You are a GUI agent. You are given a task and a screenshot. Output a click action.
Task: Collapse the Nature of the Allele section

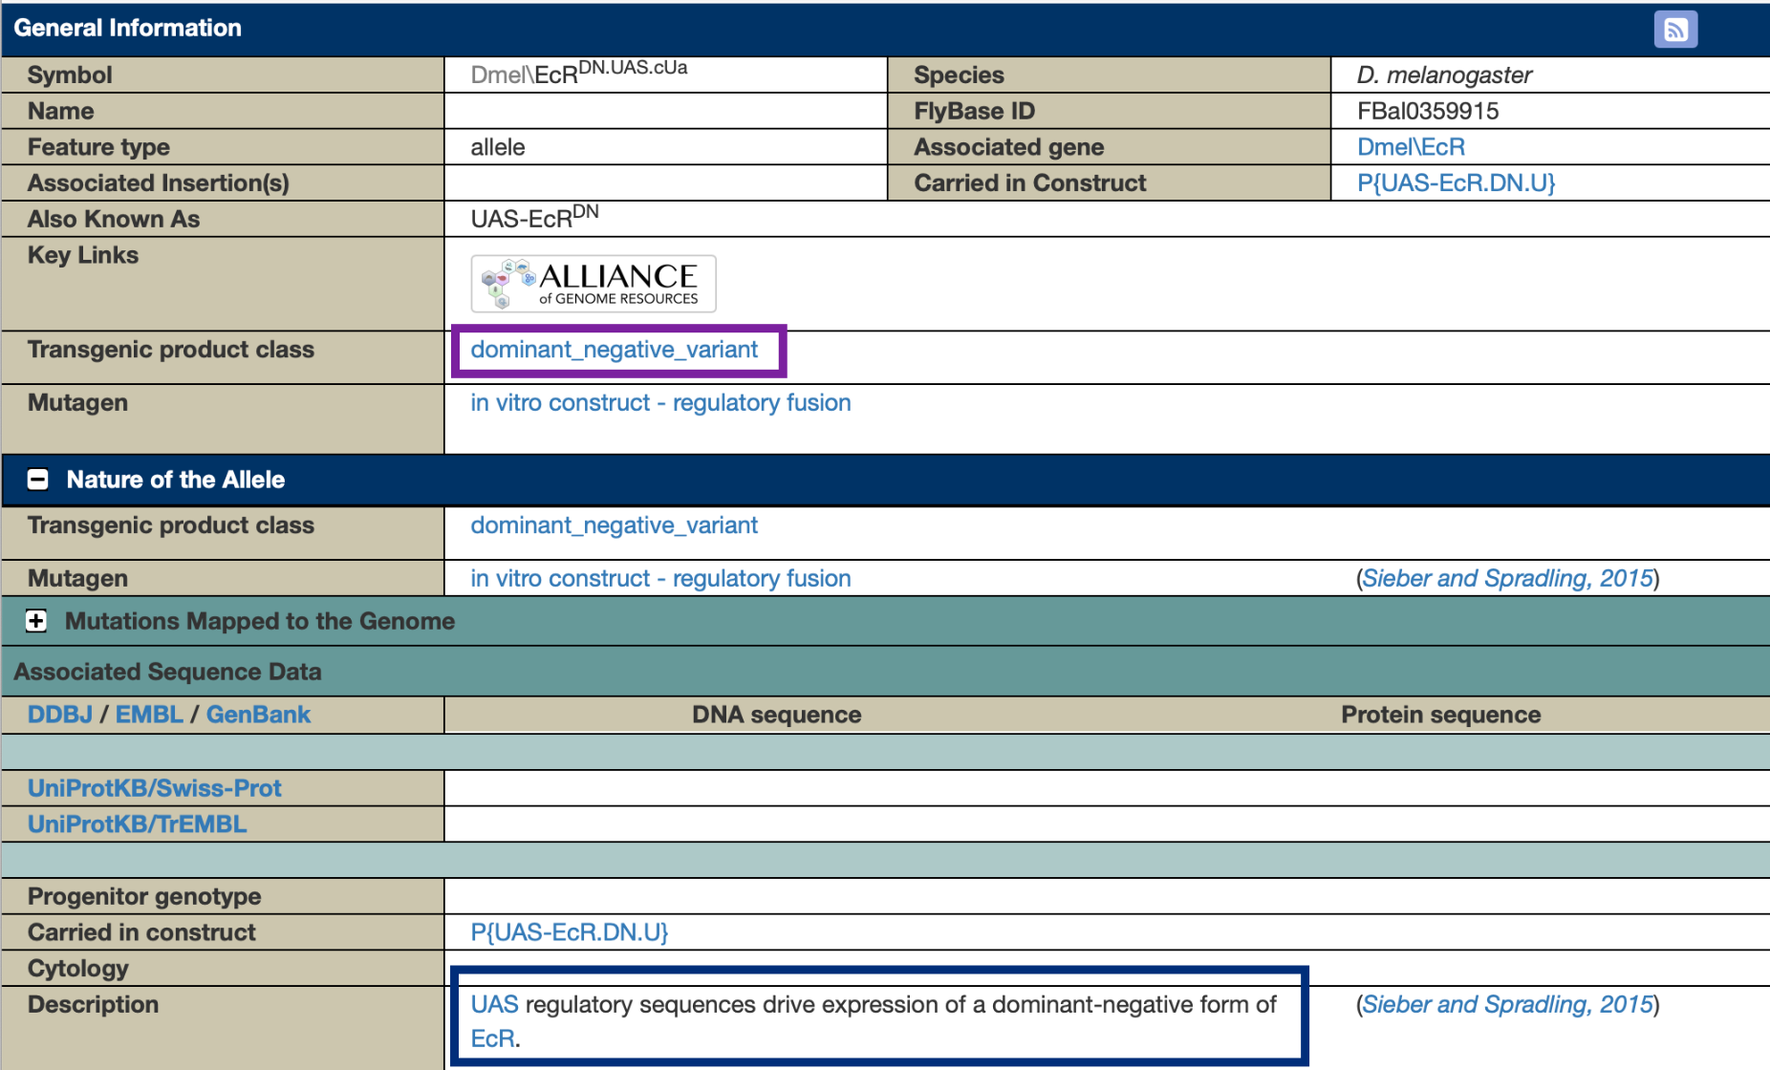(x=37, y=480)
